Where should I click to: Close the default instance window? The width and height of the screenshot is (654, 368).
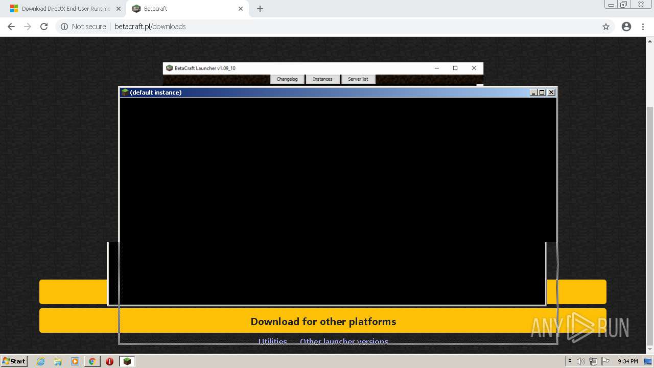tap(551, 93)
